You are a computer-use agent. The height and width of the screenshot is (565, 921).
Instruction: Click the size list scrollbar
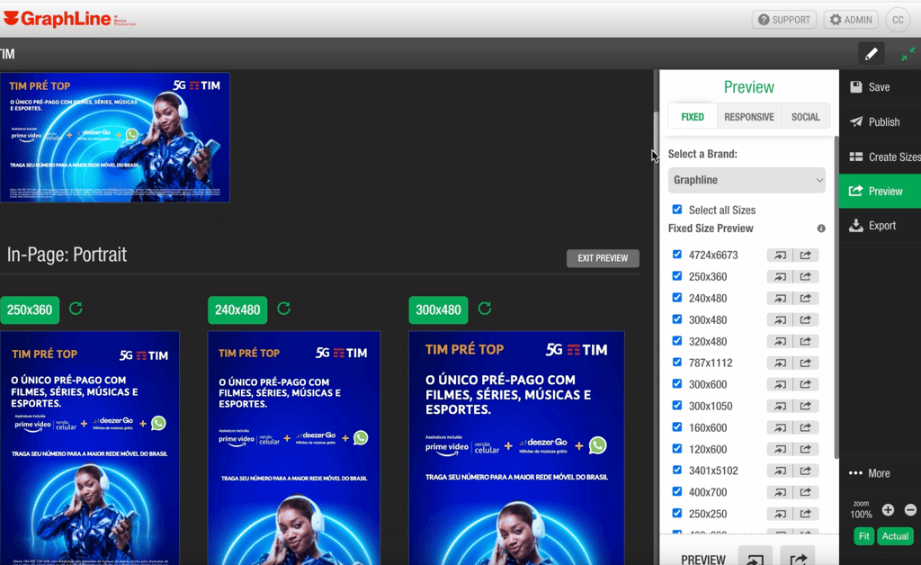[x=836, y=297]
